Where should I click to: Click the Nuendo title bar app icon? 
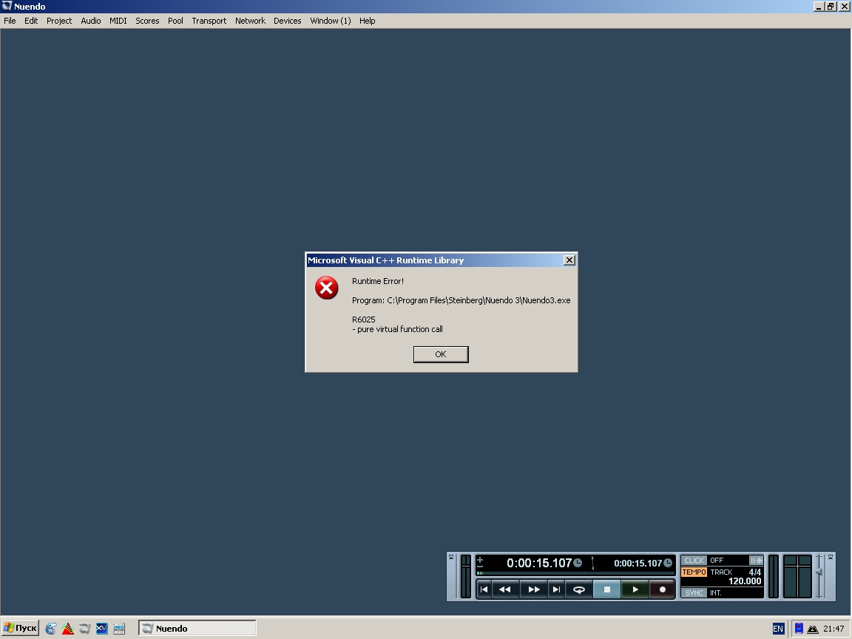(7, 6)
